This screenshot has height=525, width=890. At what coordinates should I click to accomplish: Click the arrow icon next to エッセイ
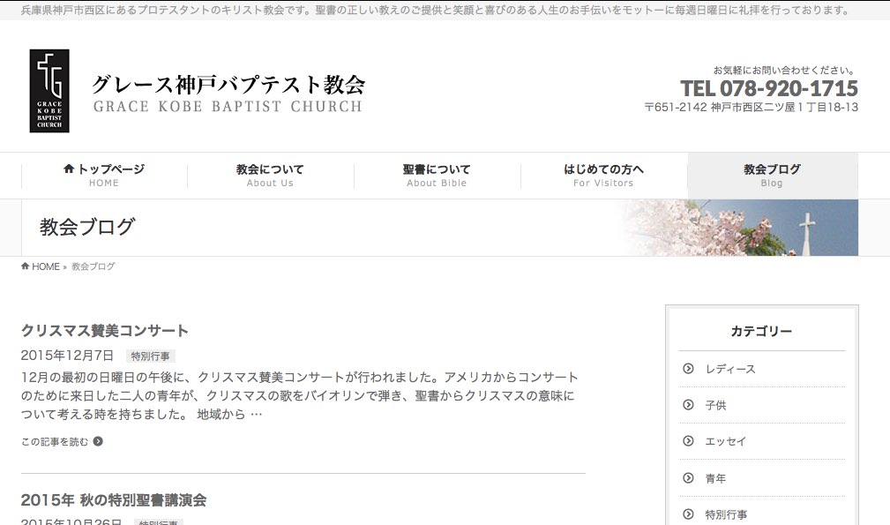(x=688, y=441)
